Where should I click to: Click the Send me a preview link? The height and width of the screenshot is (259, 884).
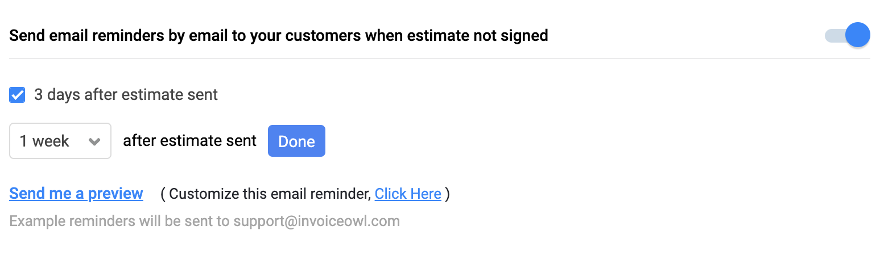click(76, 194)
